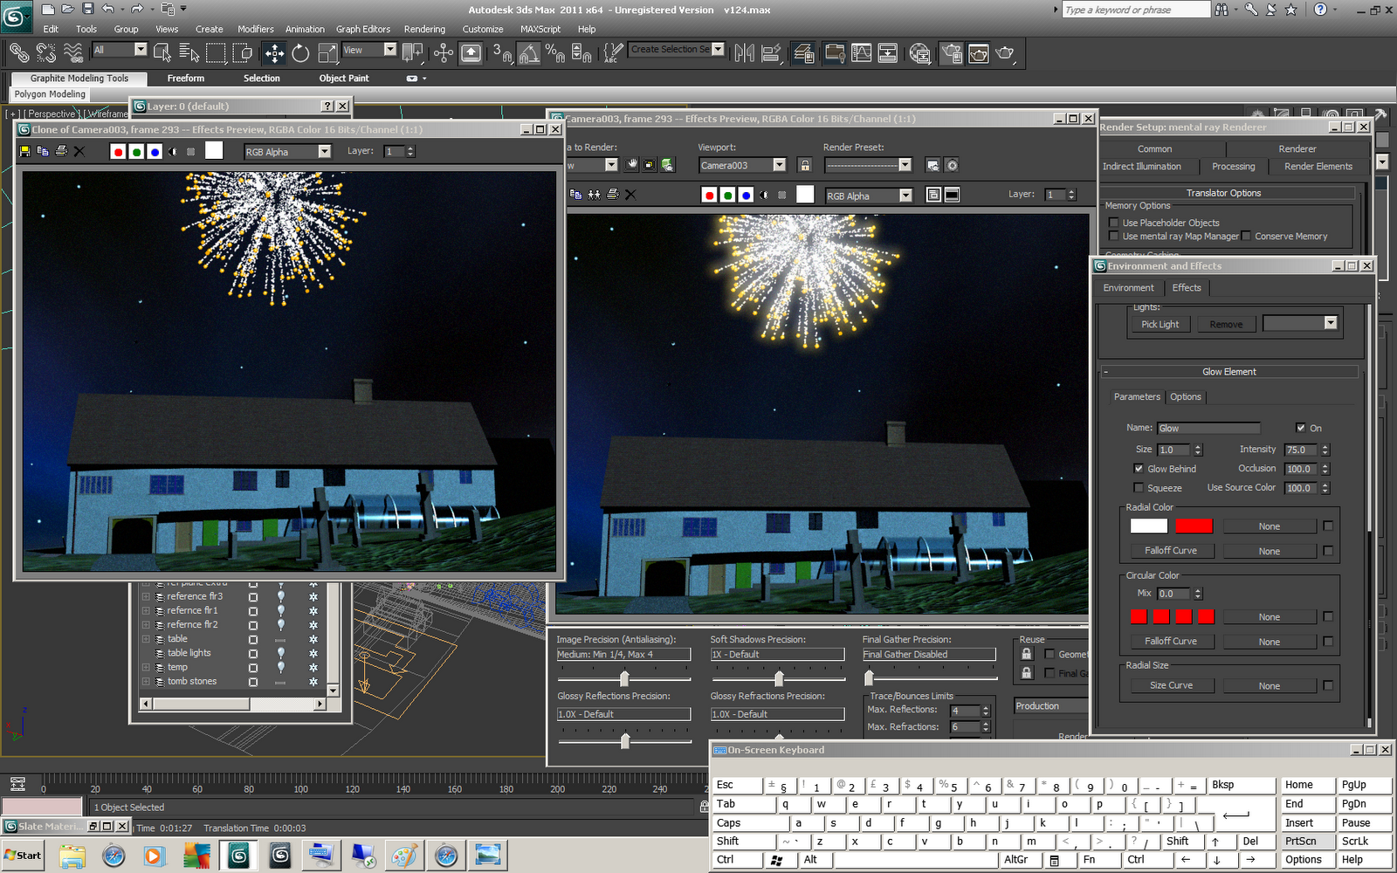Save image in Clone of Camera003 window
The height and width of the screenshot is (873, 1397).
24,151
